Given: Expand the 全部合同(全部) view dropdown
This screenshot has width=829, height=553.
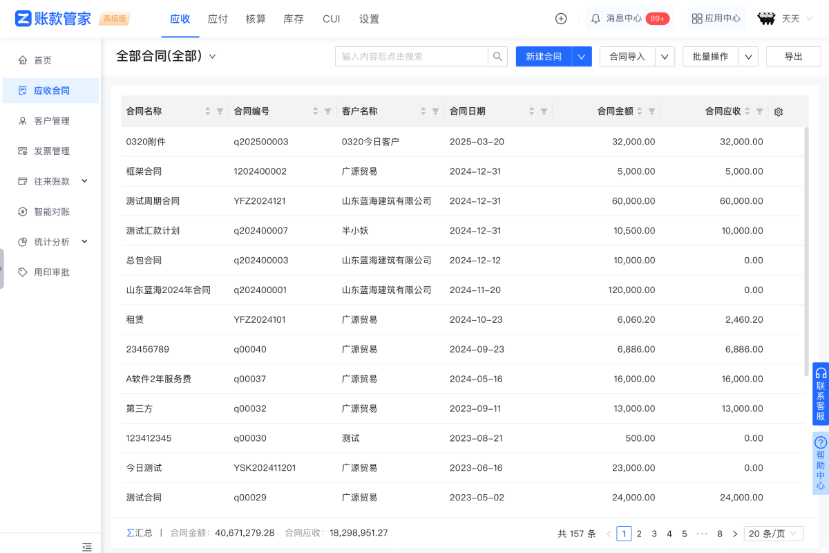Looking at the screenshot, I should [x=213, y=57].
